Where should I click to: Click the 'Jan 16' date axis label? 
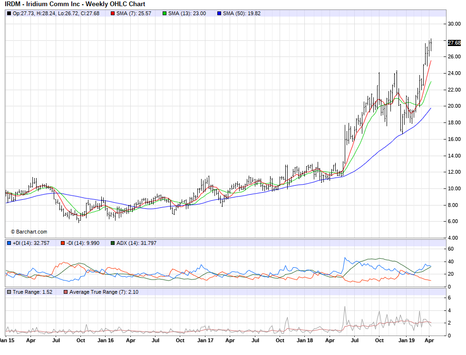click(x=106, y=340)
